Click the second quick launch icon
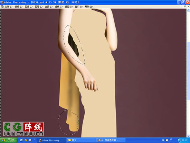This screenshot has width=190, height=143. [26, 140]
